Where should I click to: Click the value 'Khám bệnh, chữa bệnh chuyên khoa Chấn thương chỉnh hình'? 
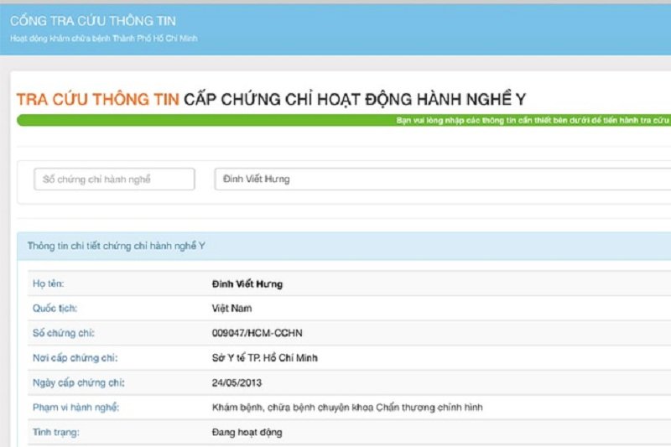tap(347, 408)
